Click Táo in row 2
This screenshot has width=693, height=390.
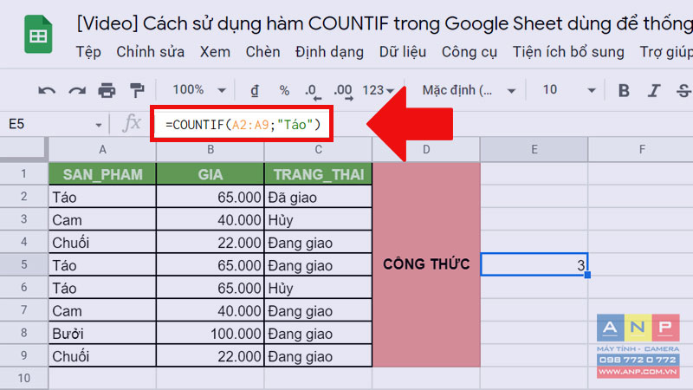pyautogui.click(x=102, y=197)
